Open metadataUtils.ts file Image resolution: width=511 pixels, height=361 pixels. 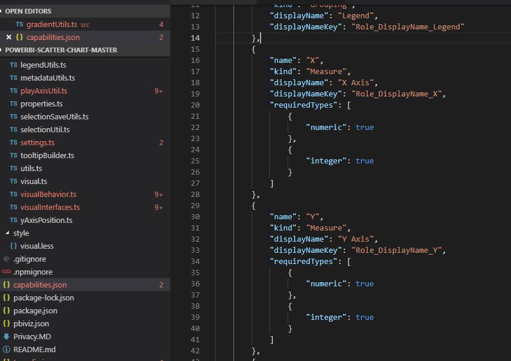click(x=85, y=78)
